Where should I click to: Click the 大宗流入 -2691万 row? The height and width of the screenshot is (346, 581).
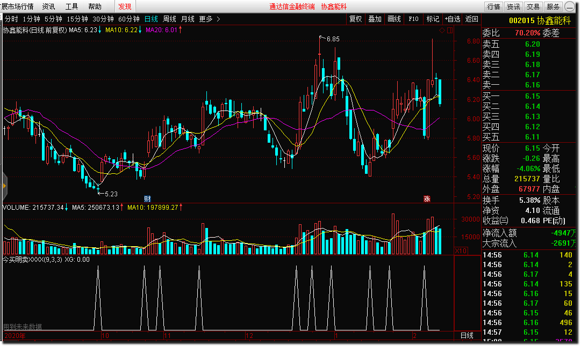pos(529,243)
